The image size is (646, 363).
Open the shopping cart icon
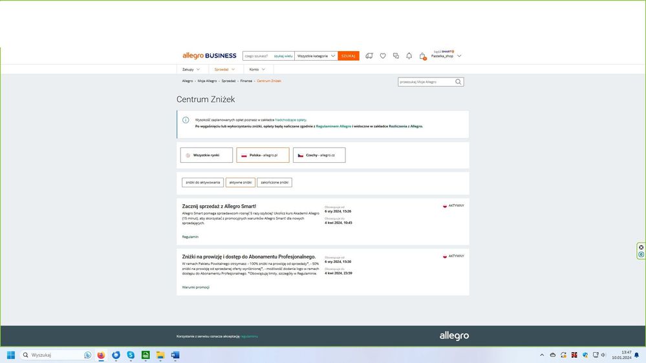coord(422,56)
